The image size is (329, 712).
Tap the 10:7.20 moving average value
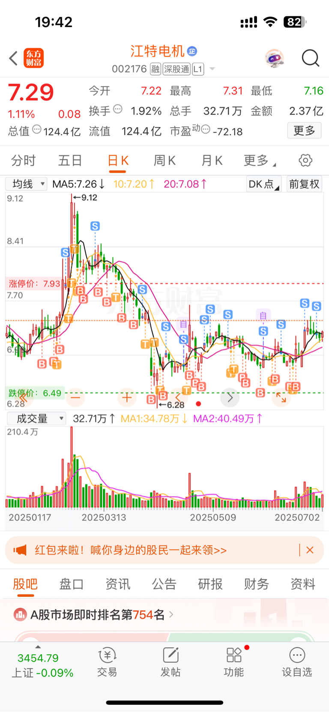[134, 184]
